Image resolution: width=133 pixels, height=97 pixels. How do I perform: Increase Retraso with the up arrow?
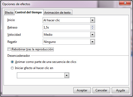[x=92, y=26]
